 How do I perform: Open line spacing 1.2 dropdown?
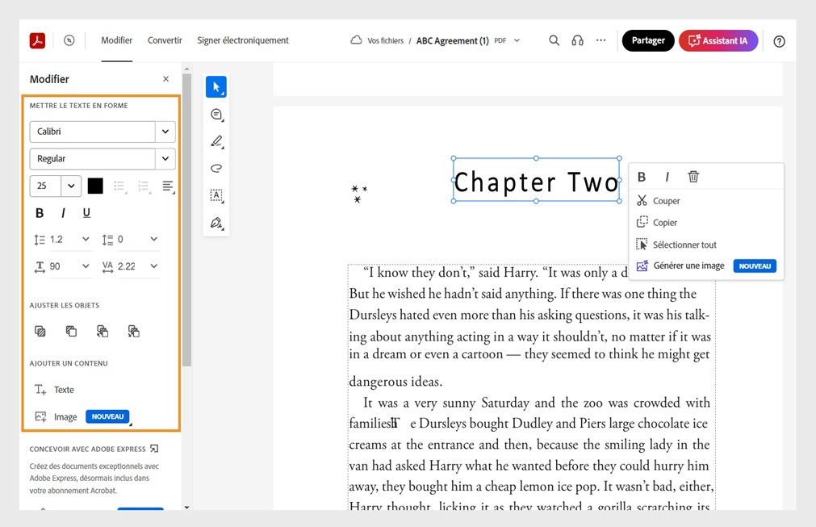(x=86, y=240)
